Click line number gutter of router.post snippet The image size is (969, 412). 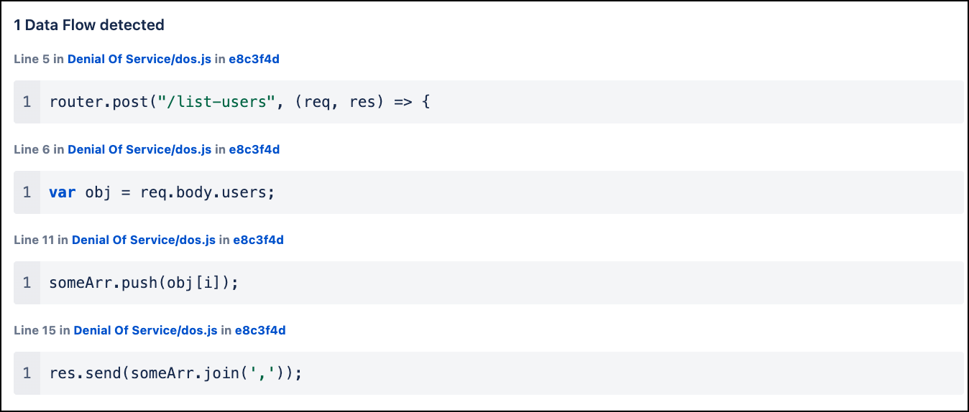27,102
